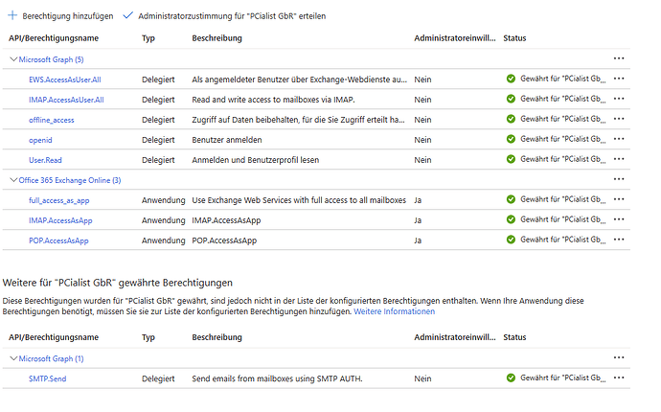Open full_access_as_app permission link

click(59, 200)
